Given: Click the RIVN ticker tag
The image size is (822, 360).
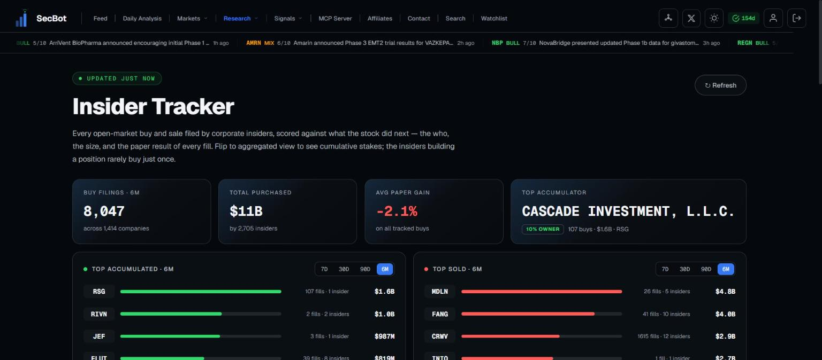Looking at the screenshot, I should 99,314.
